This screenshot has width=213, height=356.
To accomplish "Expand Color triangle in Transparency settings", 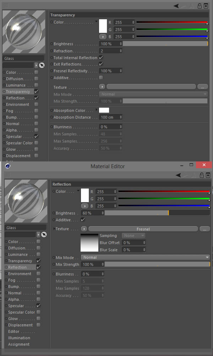I will click(x=97, y=21).
